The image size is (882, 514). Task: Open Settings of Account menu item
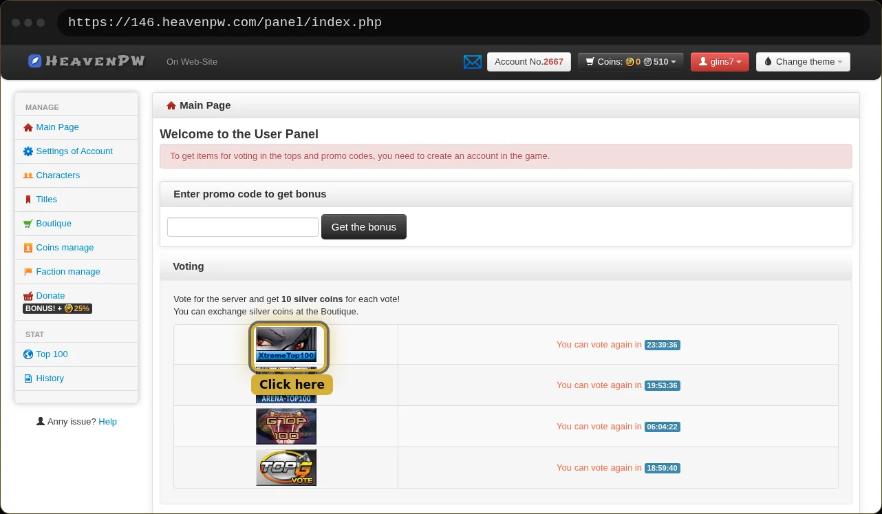click(74, 151)
